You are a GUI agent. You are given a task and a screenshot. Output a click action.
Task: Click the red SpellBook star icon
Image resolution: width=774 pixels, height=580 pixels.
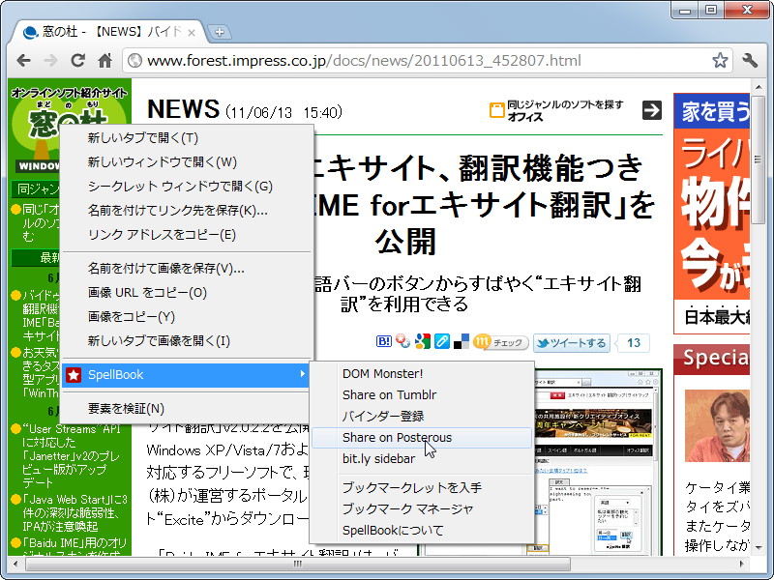click(74, 375)
